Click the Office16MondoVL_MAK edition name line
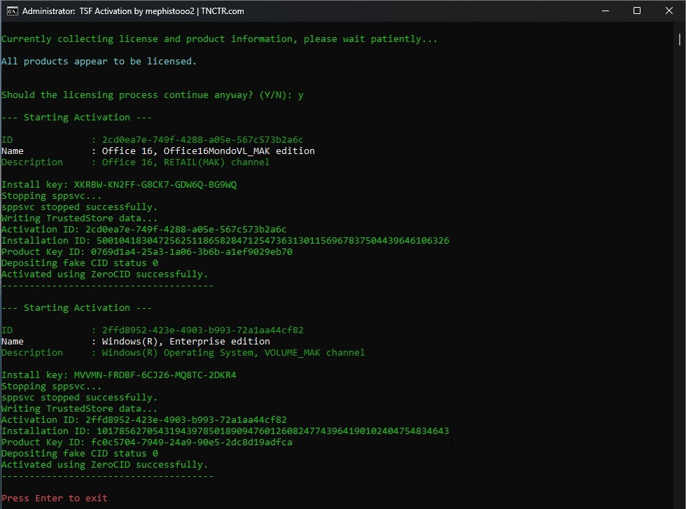Screen dimensions: 686x509 209,151
